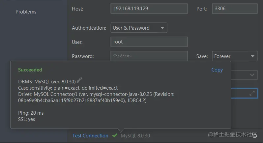The height and width of the screenshot is (143, 263).
Task: Click the expand icon in the highlighted field
Action: (252, 94)
